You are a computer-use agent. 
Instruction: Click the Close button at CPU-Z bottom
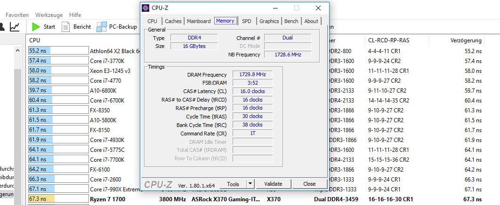tap(309, 184)
